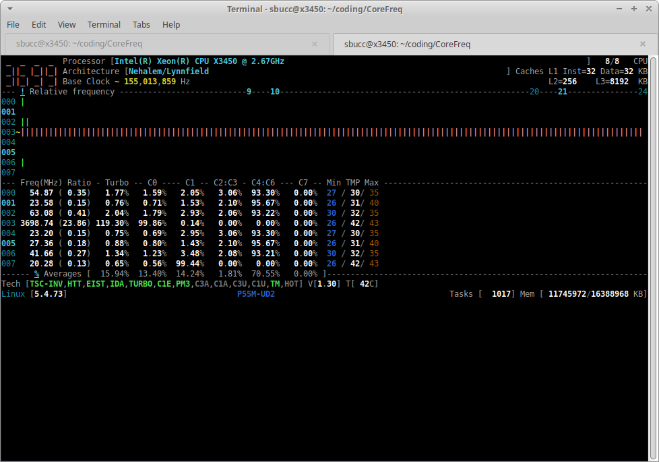Click temperature reading T[ 42C]
The width and height of the screenshot is (659, 462).
362,283
